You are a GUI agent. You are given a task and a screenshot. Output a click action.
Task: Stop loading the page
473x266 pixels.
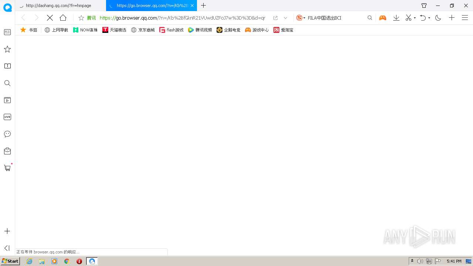[50, 18]
